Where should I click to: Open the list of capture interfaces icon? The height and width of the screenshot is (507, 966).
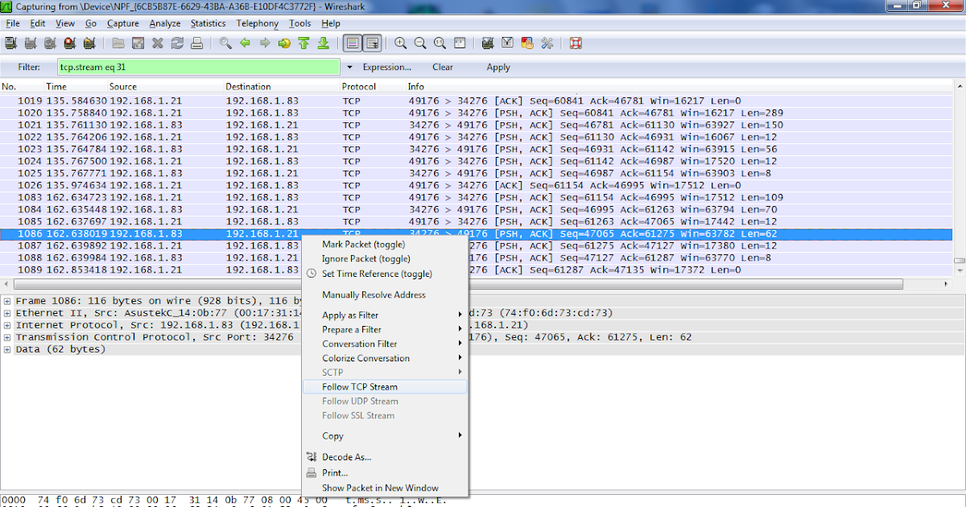coord(11,43)
